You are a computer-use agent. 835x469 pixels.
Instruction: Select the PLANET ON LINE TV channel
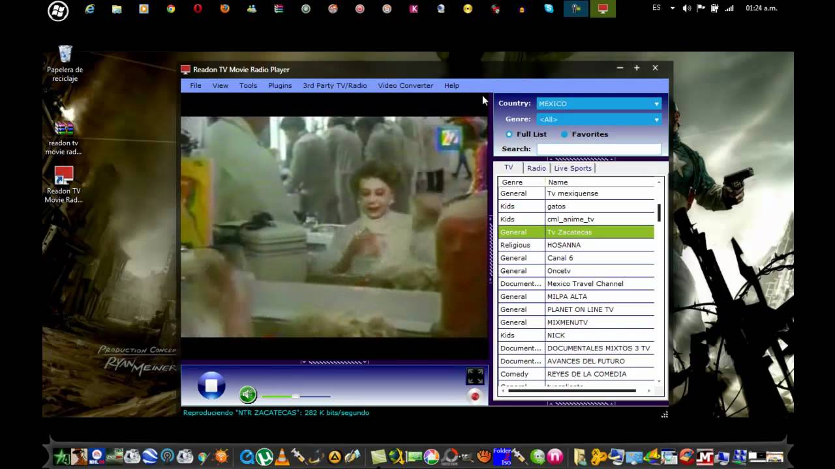click(x=576, y=309)
